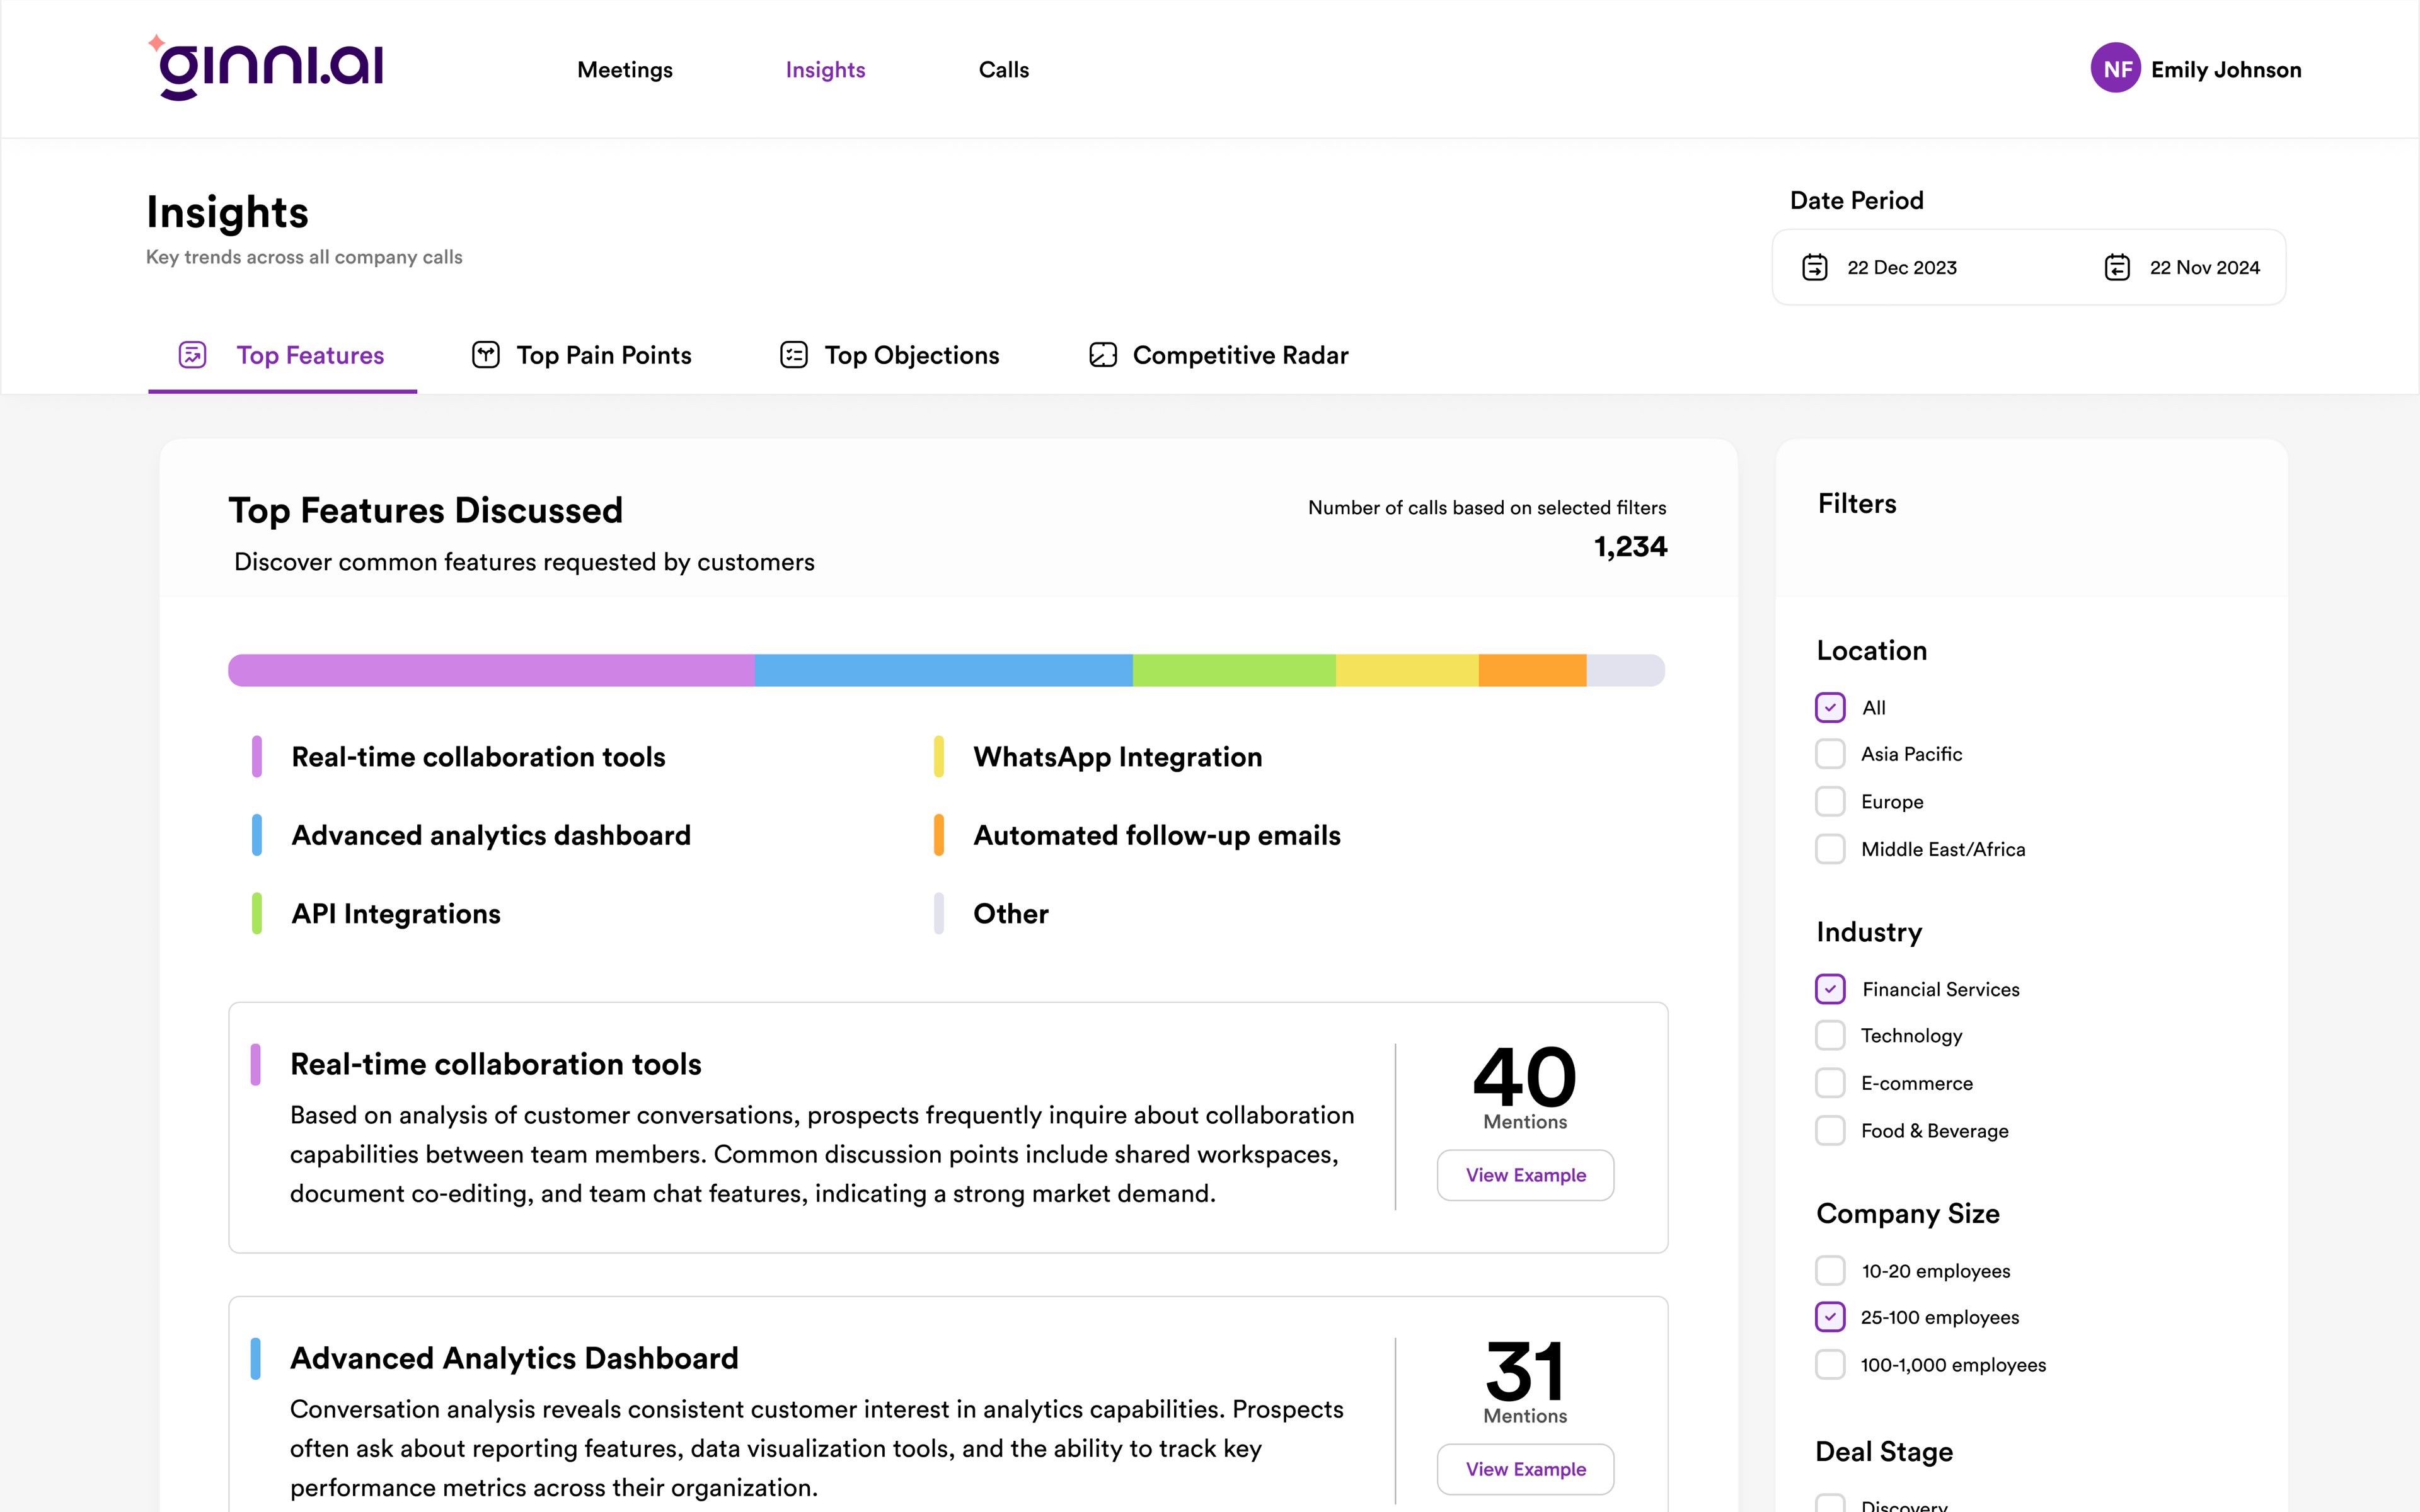Switch to the Insights navigation item
2420x1512 pixels.
[825, 69]
